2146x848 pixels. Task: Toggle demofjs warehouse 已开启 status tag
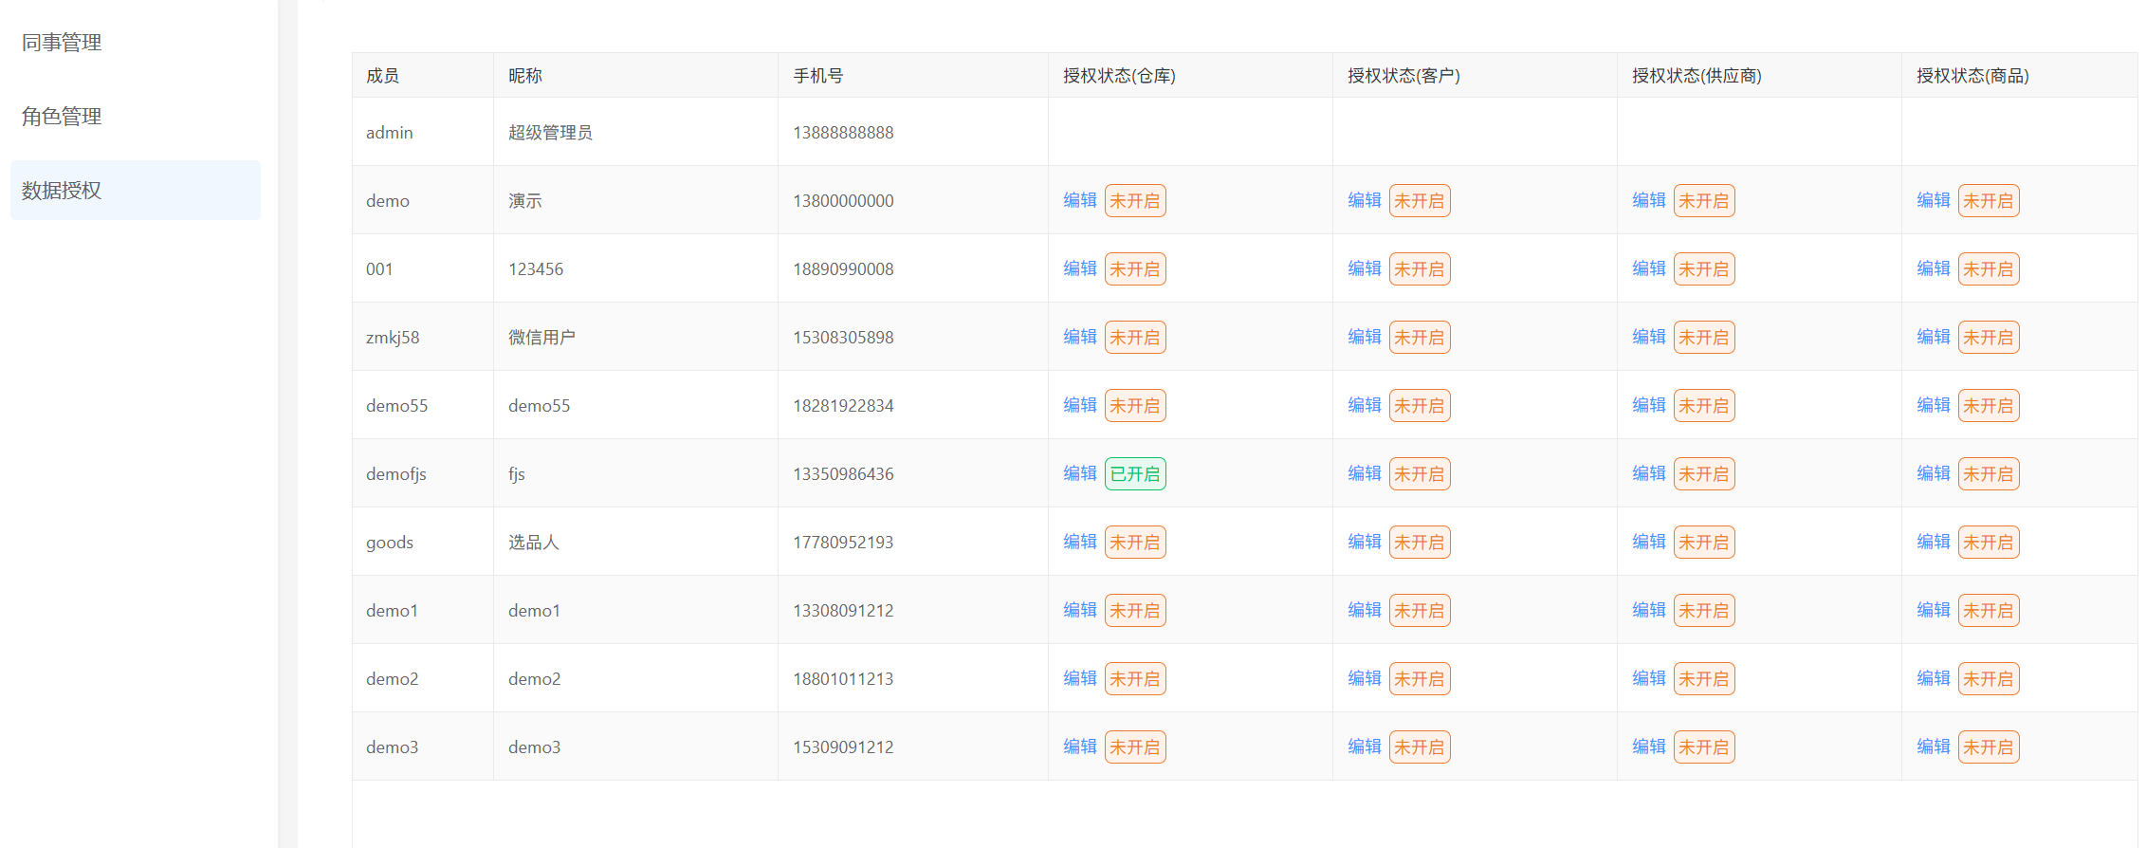(x=1134, y=473)
